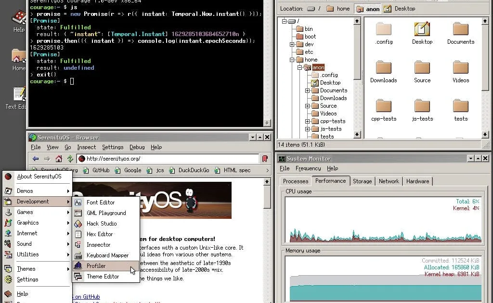This screenshot has width=493, height=303.
Task: Click the Browser URL address field
Action: point(168,159)
